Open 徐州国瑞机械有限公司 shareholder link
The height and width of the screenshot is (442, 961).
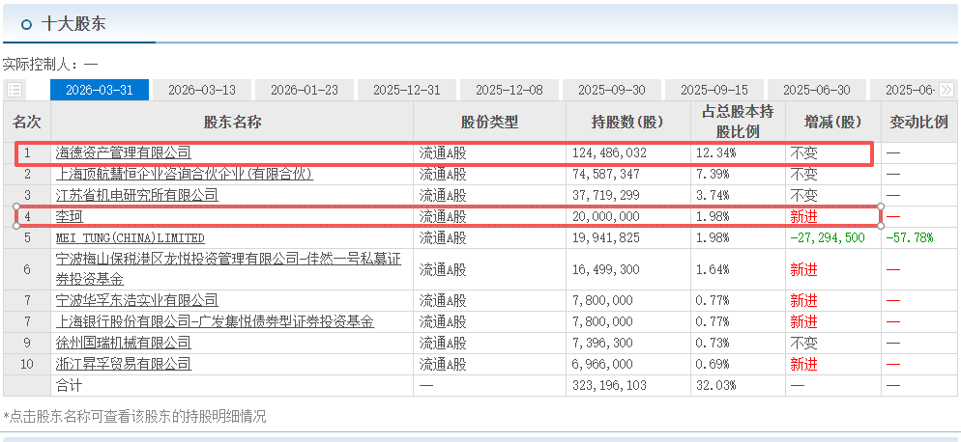[x=123, y=343]
